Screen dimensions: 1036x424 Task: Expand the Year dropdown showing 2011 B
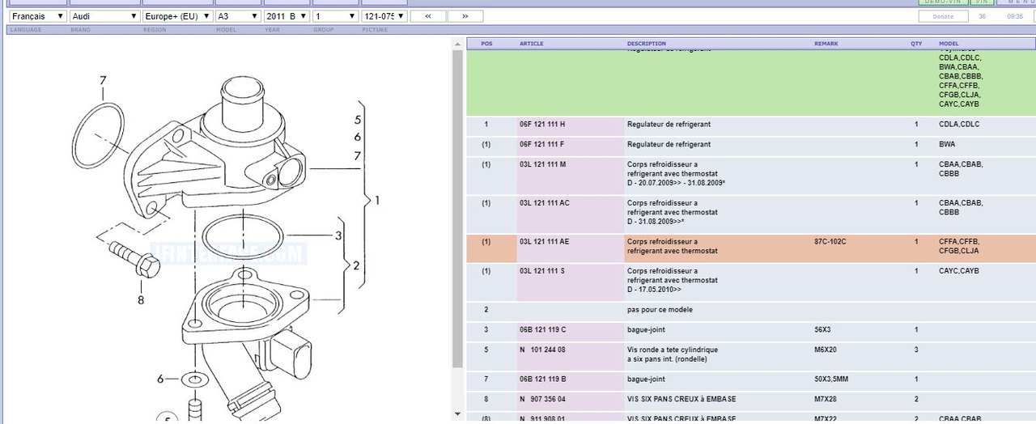click(x=287, y=16)
